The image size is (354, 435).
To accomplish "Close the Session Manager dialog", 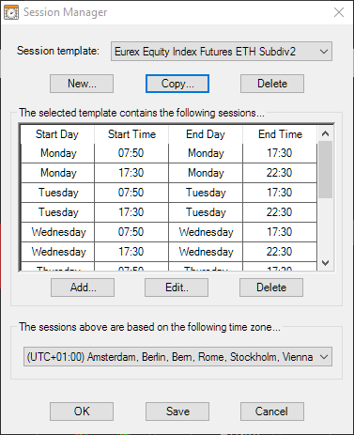I will click(x=339, y=12).
